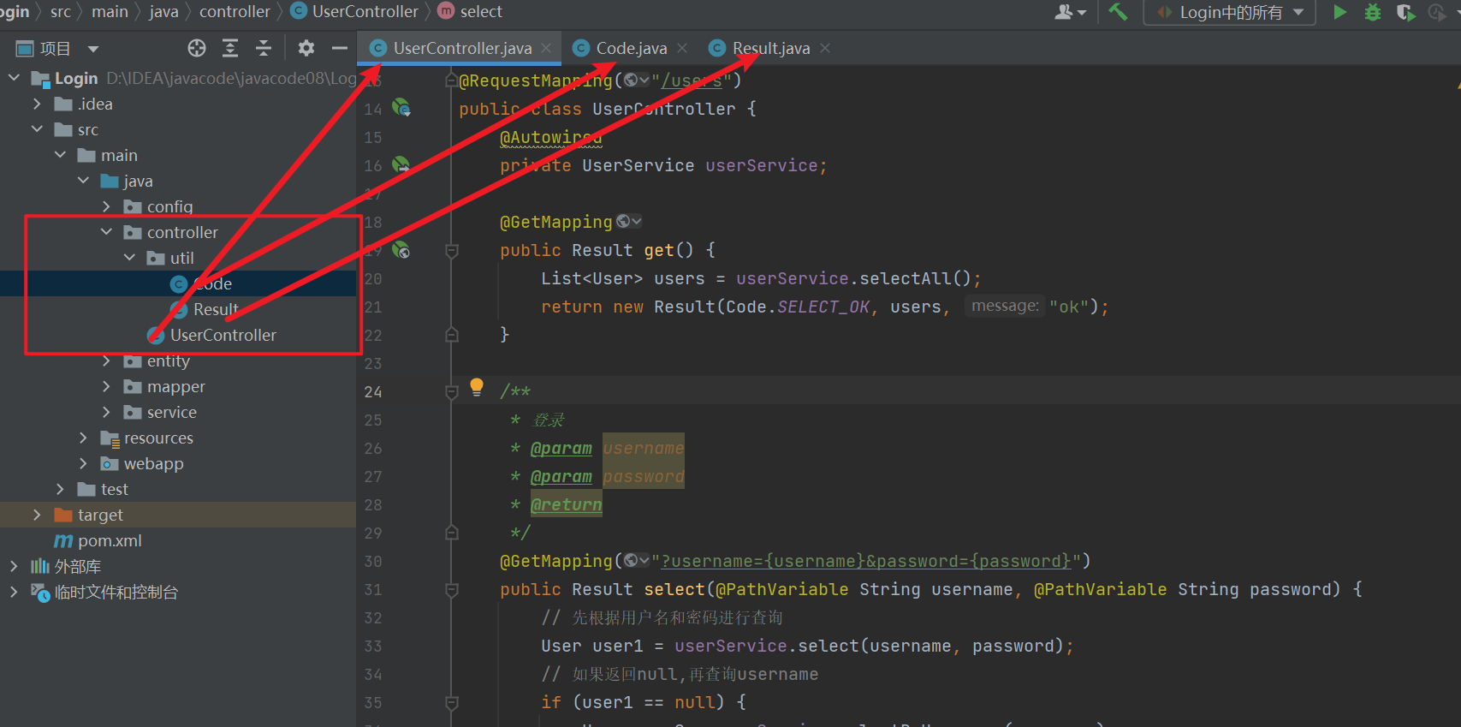Click the username/password URL mapping on line 30
Viewport: 1461px width, 727px height.
pyautogui.click(x=866, y=561)
